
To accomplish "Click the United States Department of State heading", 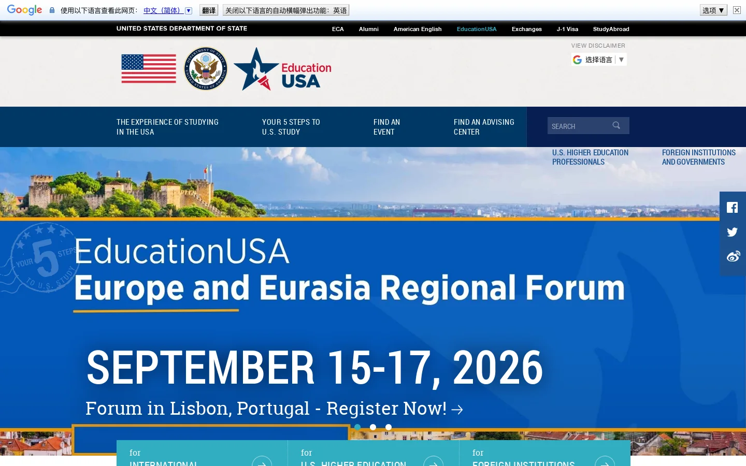I will pos(182,28).
